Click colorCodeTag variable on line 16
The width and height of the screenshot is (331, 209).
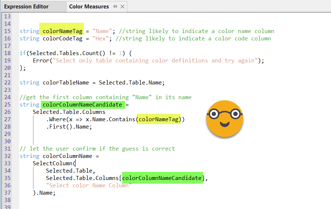63,39
